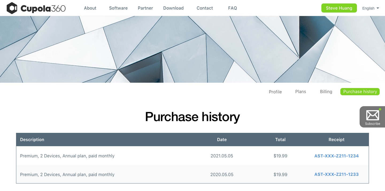Switch to the Profile tab

pos(275,92)
